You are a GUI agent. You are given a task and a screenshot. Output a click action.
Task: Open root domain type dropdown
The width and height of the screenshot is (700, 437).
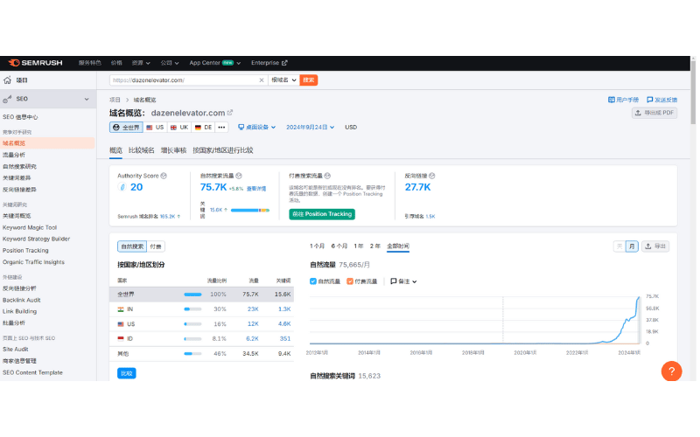click(x=283, y=80)
